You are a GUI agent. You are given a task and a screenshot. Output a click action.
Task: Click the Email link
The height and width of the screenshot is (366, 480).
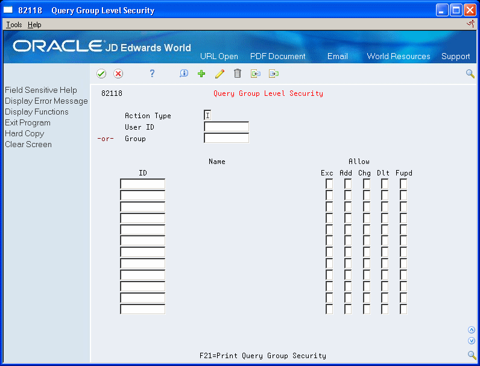(x=337, y=56)
